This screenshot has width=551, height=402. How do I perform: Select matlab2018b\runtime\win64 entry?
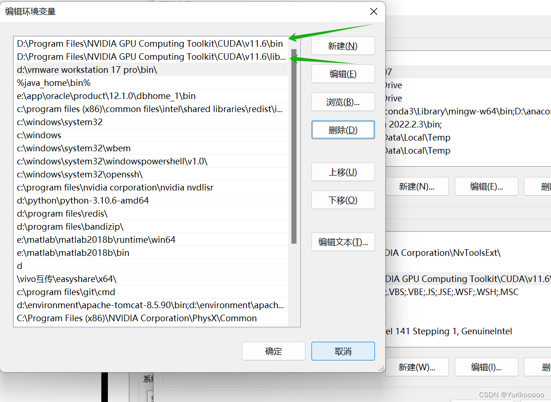[x=152, y=240]
